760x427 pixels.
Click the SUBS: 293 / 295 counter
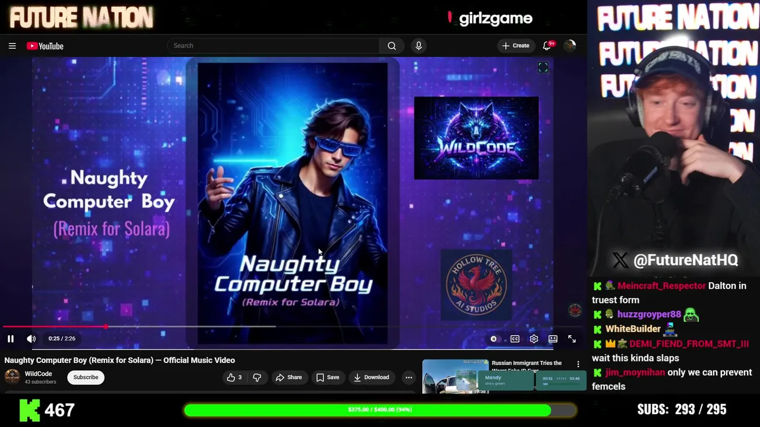[682, 409]
